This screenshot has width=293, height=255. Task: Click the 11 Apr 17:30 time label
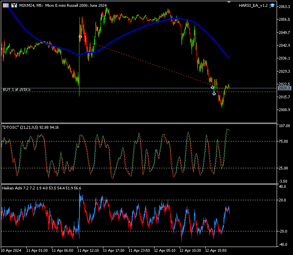pos(114,251)
